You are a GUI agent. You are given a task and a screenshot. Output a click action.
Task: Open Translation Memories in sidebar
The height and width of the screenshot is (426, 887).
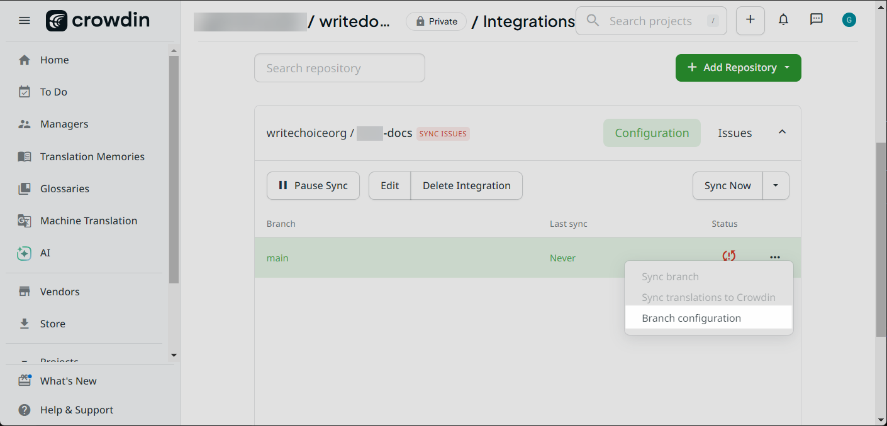pos(92,156)
